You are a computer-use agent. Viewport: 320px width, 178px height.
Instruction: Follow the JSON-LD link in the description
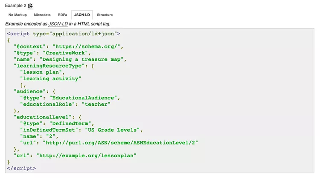pyautogui.click(x=58, y=24)
